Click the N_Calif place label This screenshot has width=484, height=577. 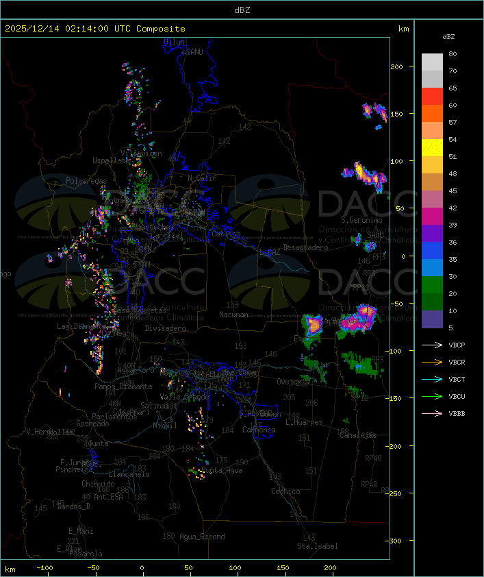202,177
